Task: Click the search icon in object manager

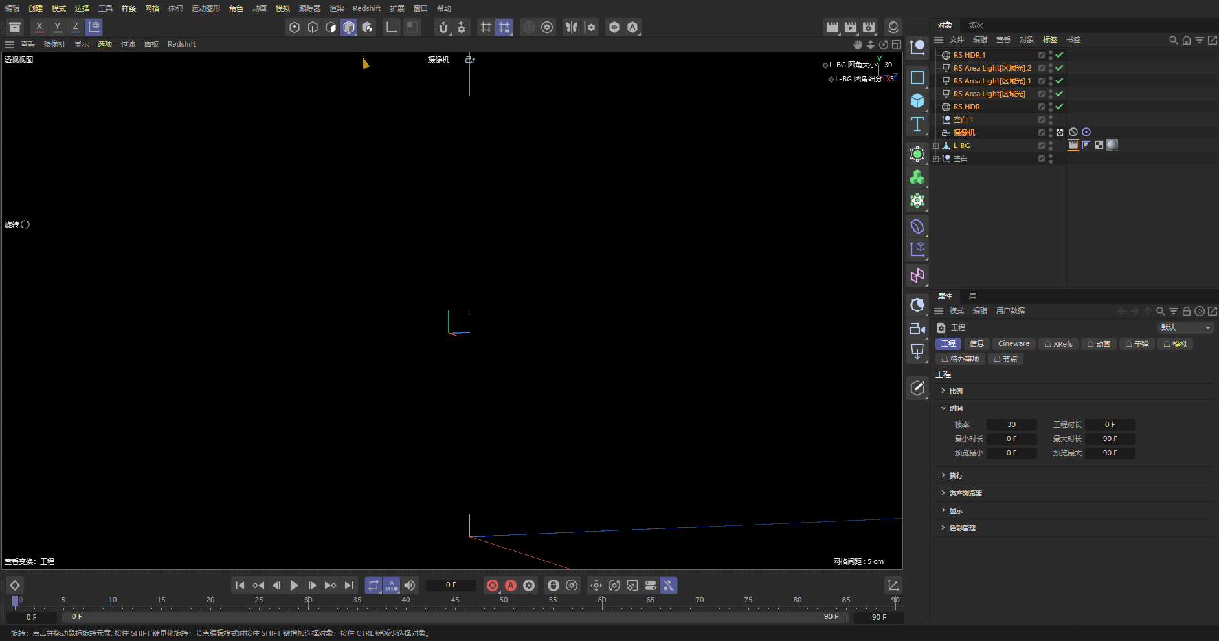Action: click(1173, 40)
